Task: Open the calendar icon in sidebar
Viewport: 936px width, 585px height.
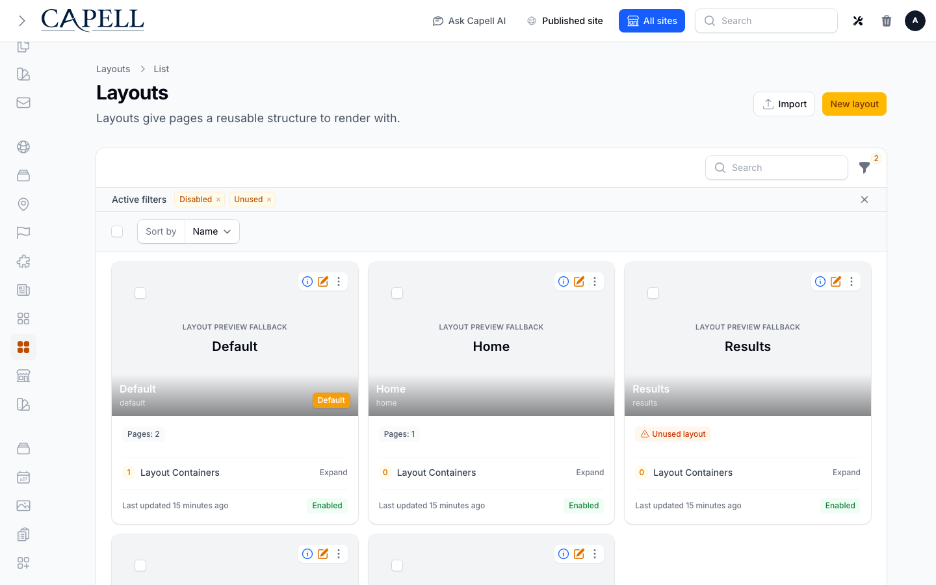Action: point(23,477)
